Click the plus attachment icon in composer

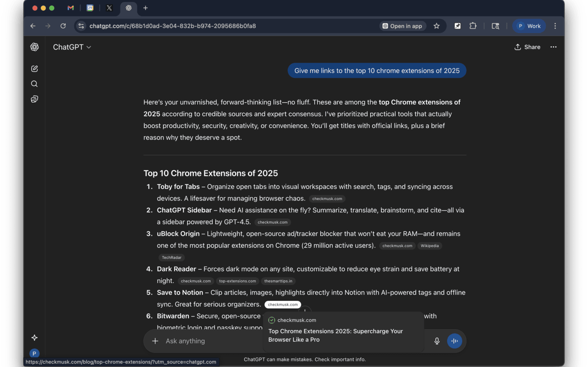click(x=155, y=341)
